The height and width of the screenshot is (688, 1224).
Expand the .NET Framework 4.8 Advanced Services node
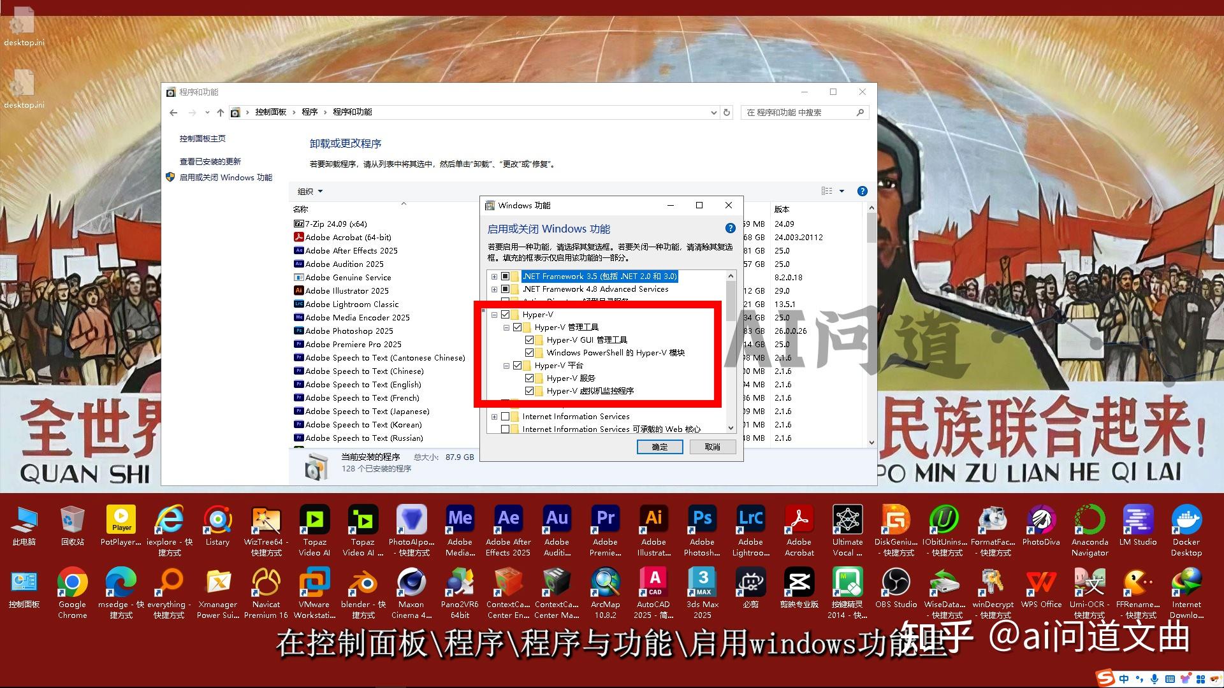495,289
